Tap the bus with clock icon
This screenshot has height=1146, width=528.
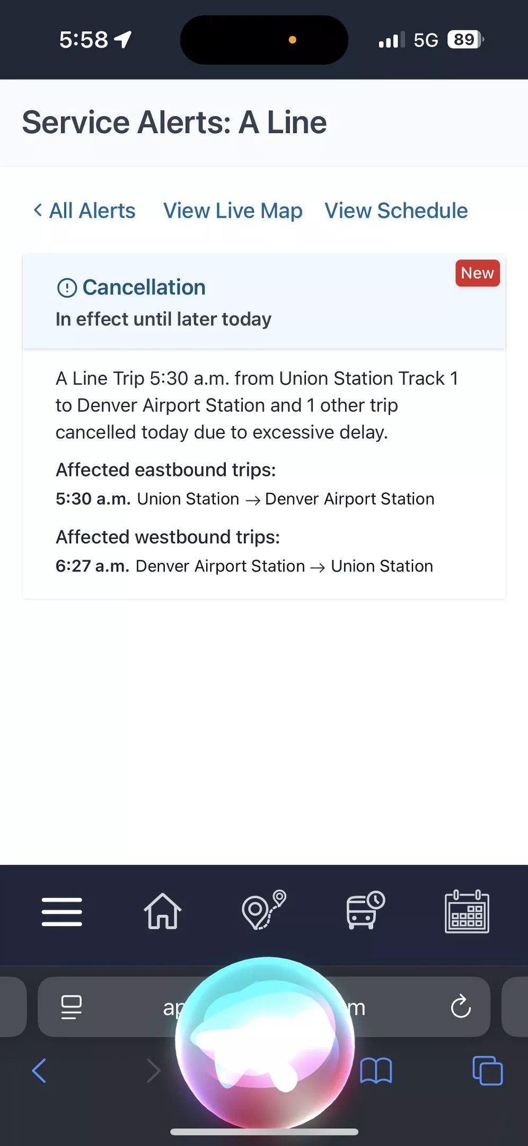365,910
